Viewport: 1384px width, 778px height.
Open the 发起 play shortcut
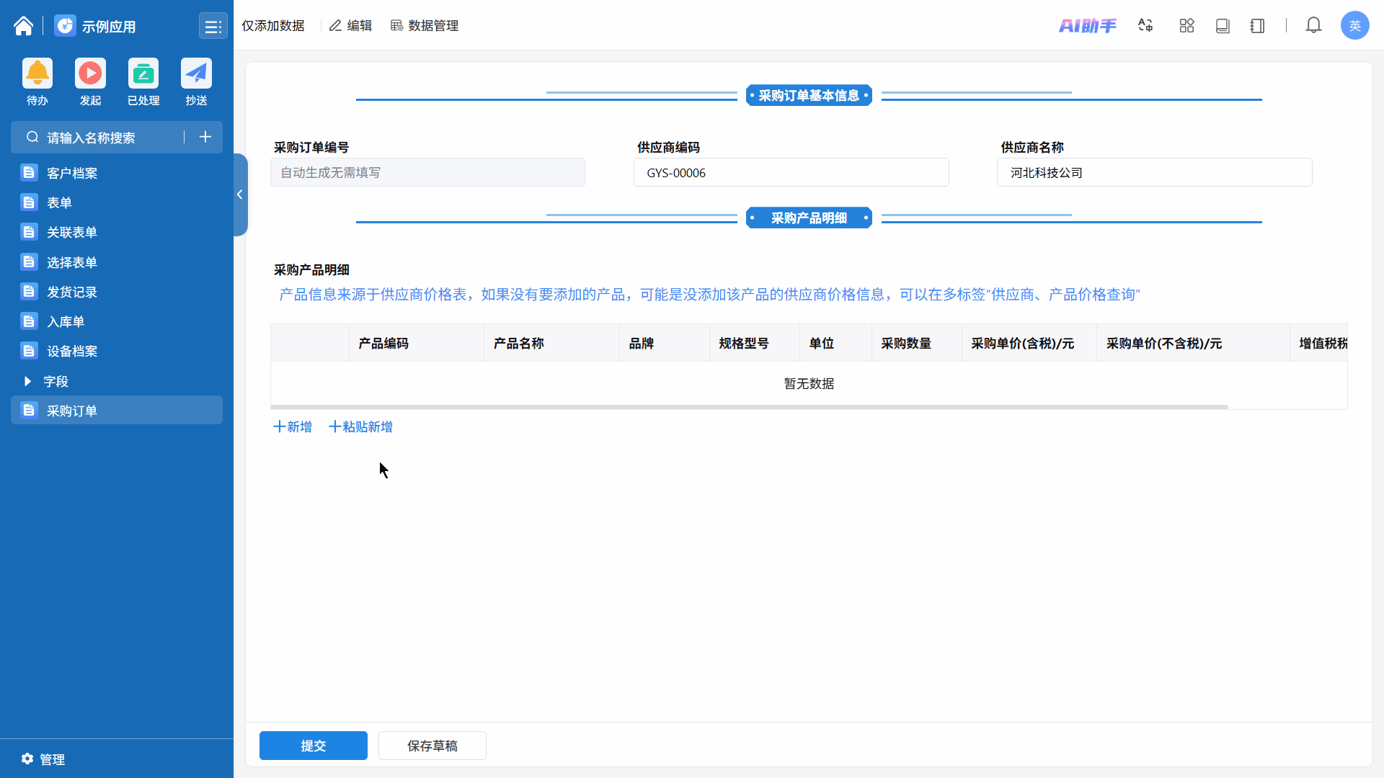point(90,73)
